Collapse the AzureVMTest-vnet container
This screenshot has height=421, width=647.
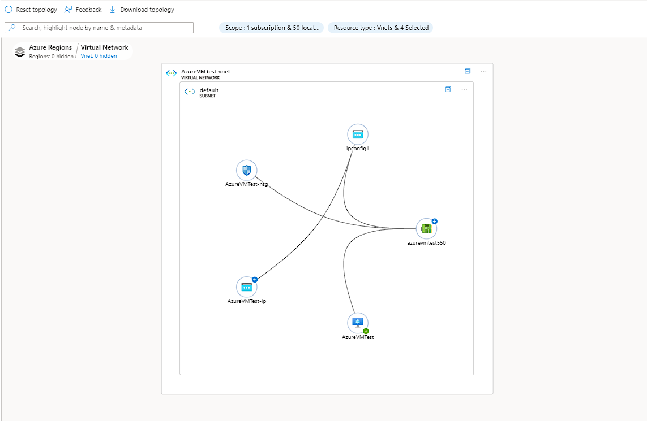(467, 71)
